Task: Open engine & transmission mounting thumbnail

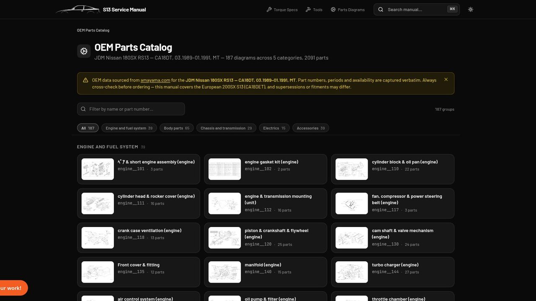Action: (225, 204)
